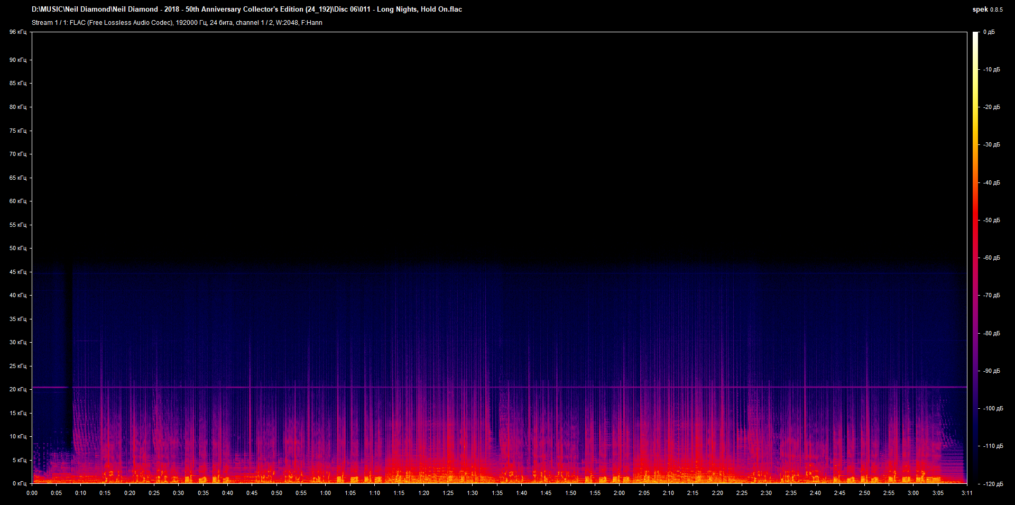Click the 96 кГц label on frequency axis
Screen dimensions: 1015x505
point(17,32)
